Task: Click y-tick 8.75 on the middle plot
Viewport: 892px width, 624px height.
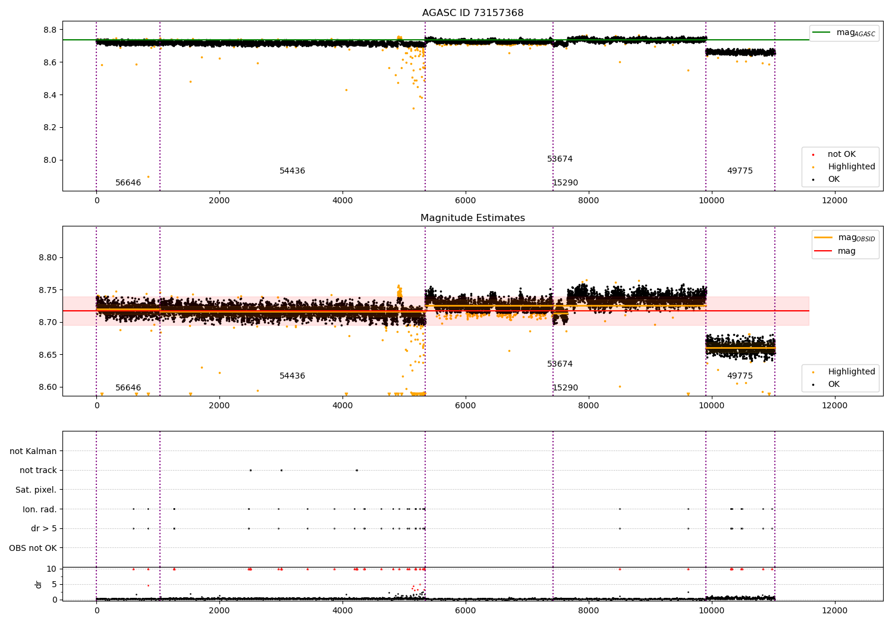Action: (48, 291)
